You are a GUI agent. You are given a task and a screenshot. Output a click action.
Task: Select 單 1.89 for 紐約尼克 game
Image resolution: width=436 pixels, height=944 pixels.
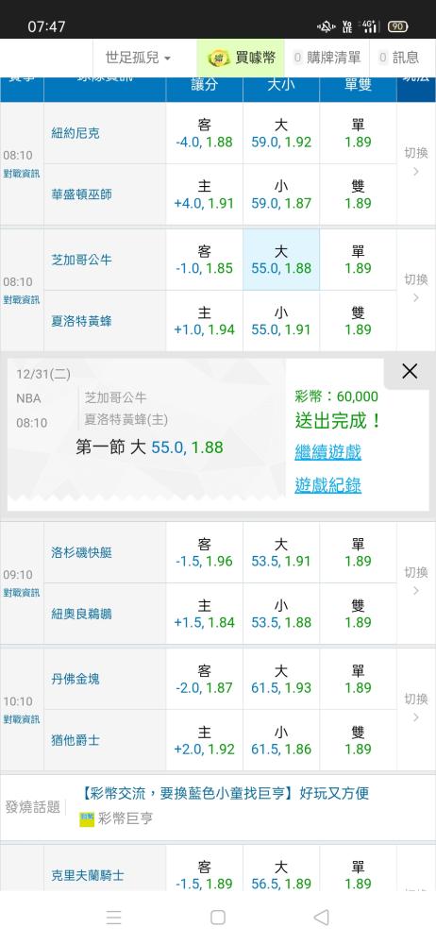click(x=359, y=133)
